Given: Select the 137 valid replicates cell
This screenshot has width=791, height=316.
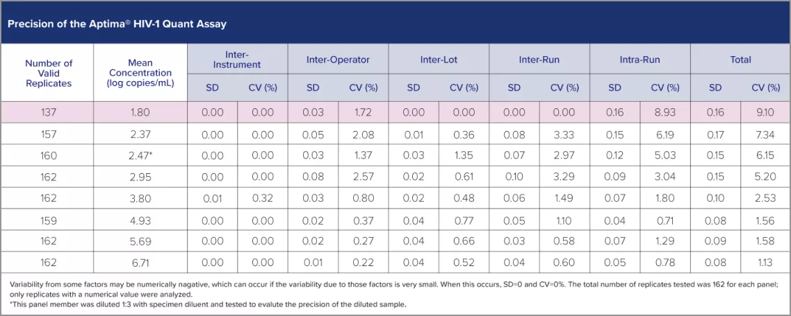Looking at the screenshot, I should 49,112.
